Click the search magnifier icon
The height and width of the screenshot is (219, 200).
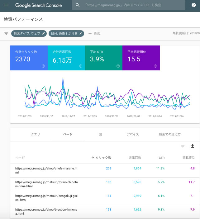[78, 5]
